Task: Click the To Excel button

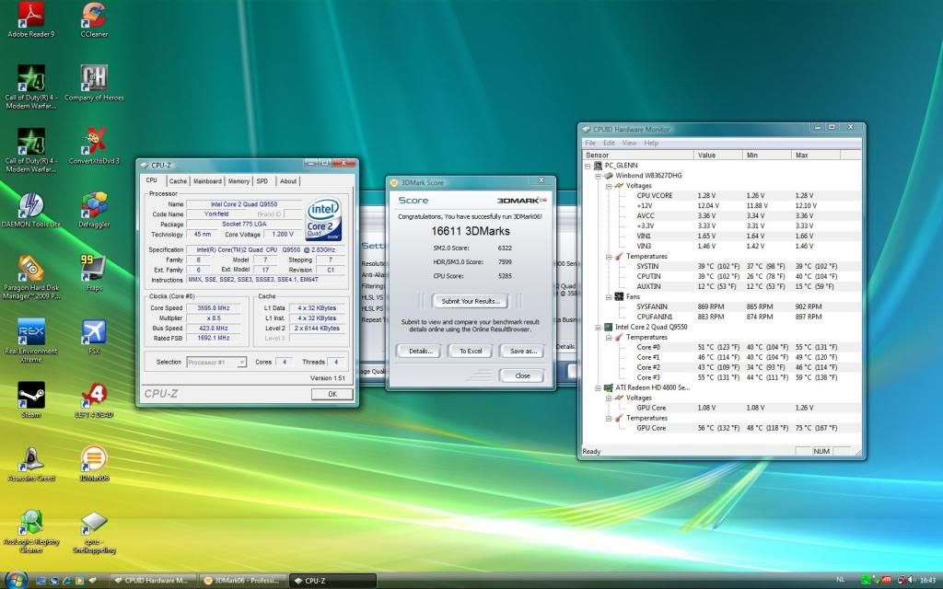Action: [471, 351]
